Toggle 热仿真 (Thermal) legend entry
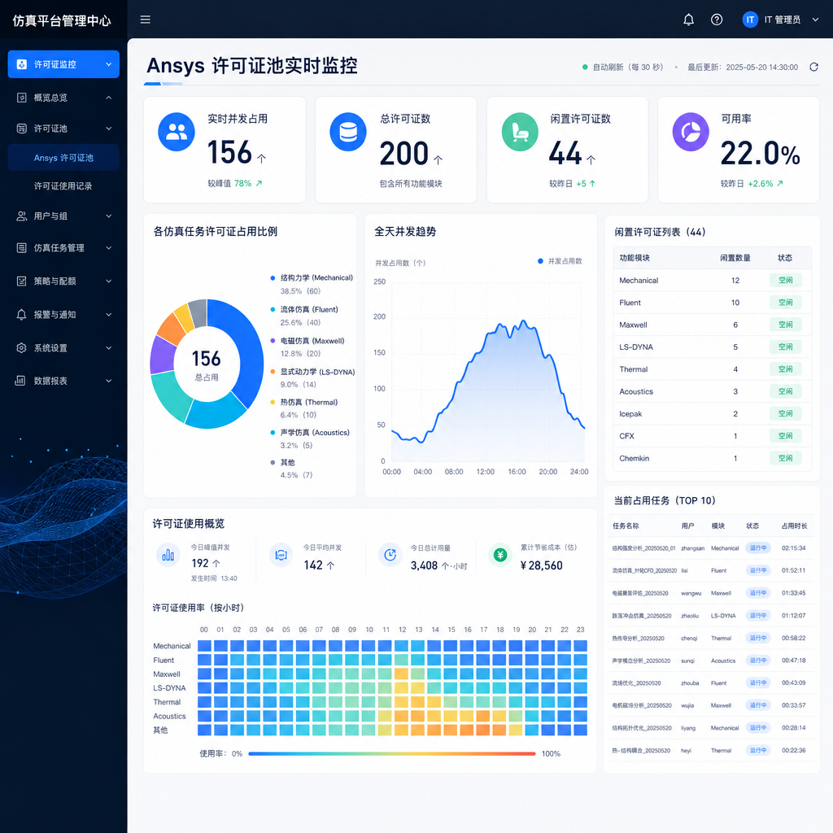Image resolution: width=833 pixels, height=833 pixels. (304, 402)
